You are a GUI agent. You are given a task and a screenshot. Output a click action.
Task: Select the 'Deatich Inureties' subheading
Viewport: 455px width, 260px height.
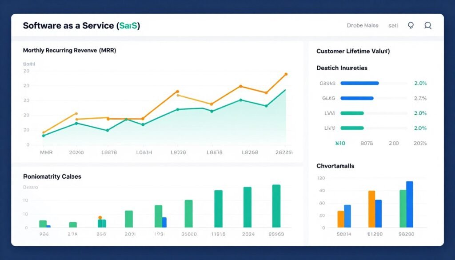(342, 68)
